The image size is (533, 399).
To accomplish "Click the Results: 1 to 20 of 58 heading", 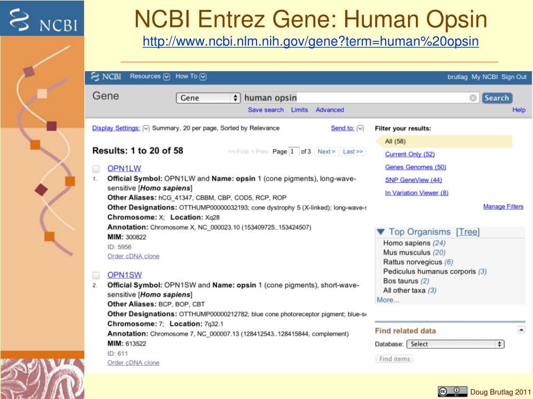I will (x=137, y=151).
